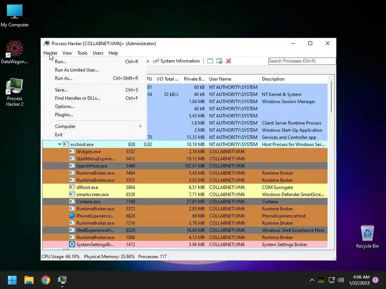Open the Hacker menu
Viewport: 386px width, 289px height.
tap(50, 53)
